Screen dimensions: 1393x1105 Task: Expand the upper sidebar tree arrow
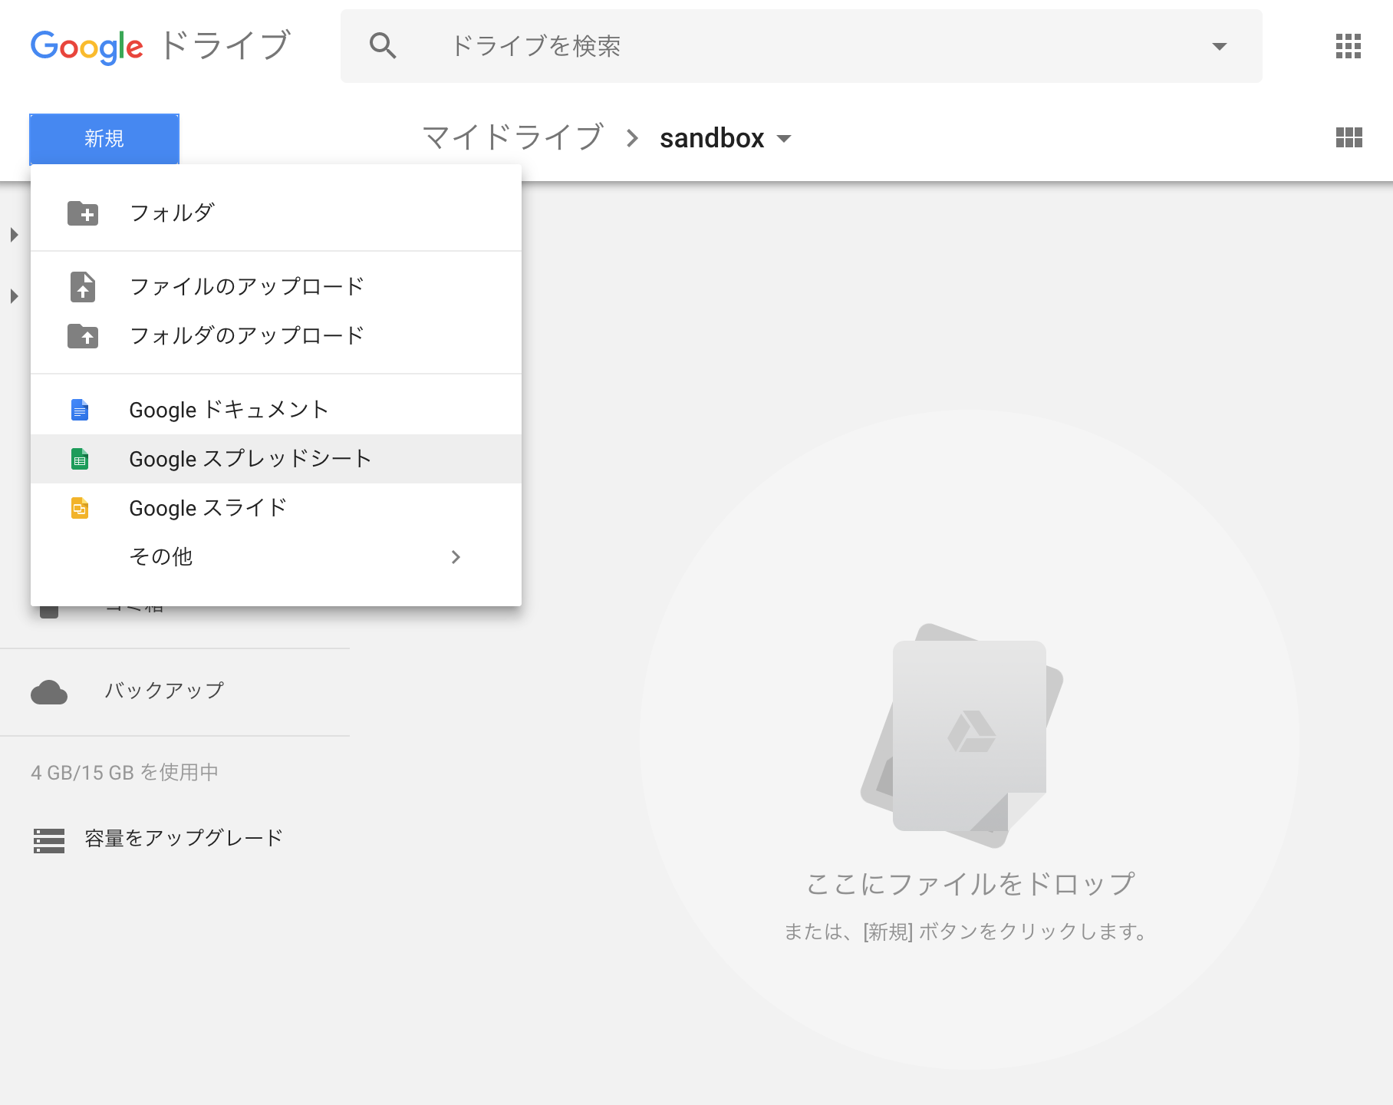pos(14,235)
